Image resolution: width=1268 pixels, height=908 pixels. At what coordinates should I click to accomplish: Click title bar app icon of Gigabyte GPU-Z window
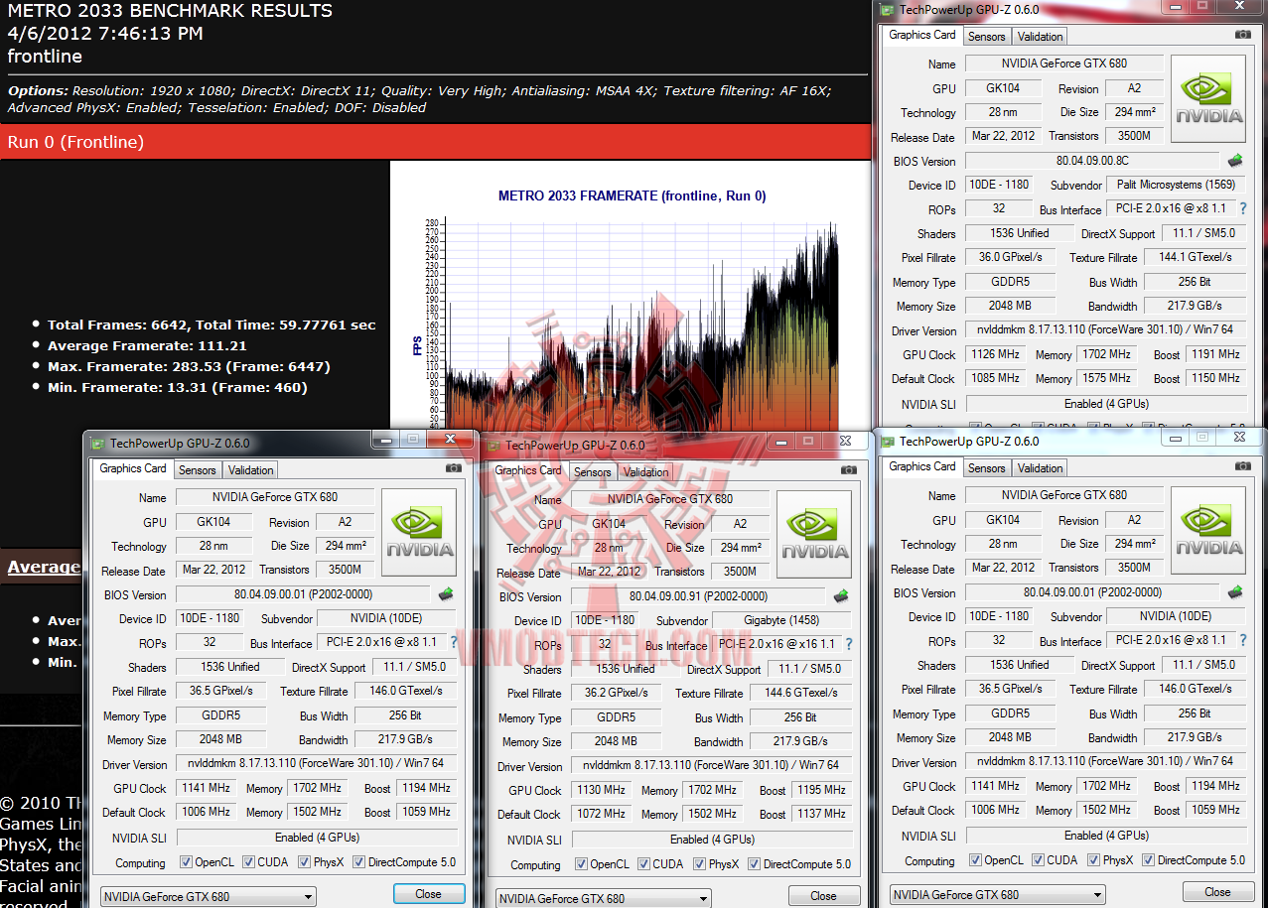point(493,446)
